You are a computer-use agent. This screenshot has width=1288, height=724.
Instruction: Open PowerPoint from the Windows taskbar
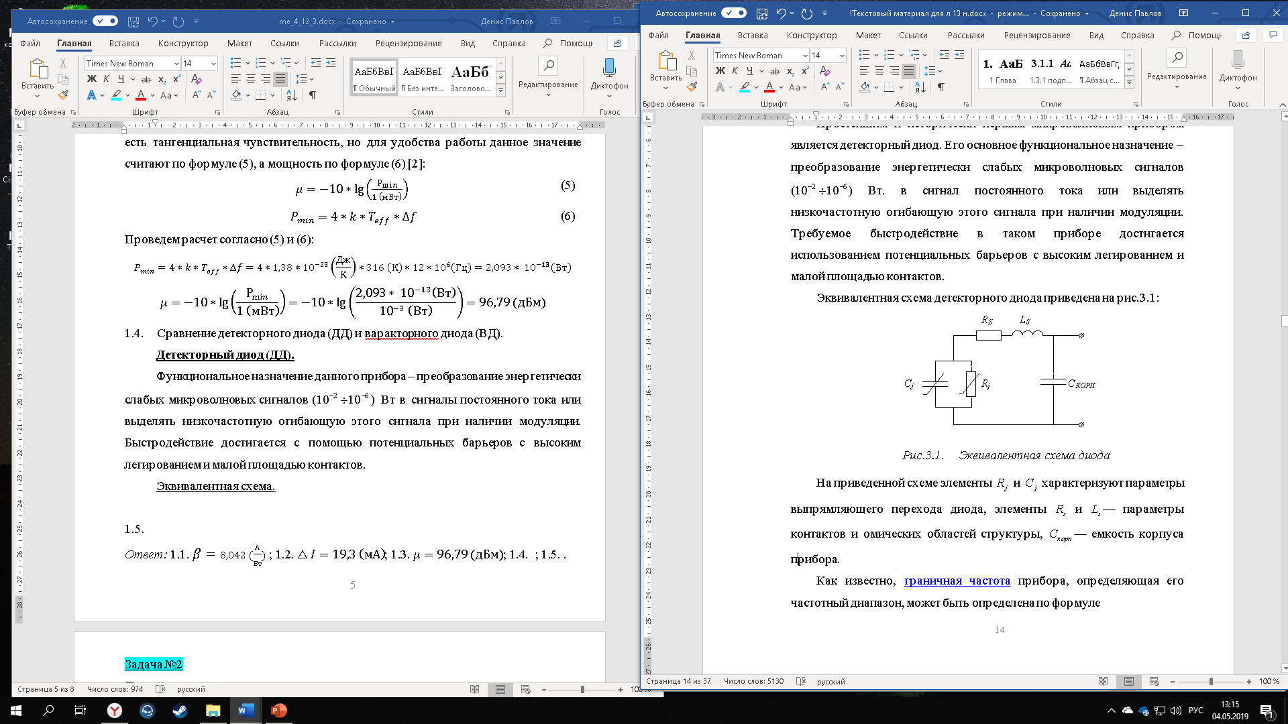click(x=278, y=711)
